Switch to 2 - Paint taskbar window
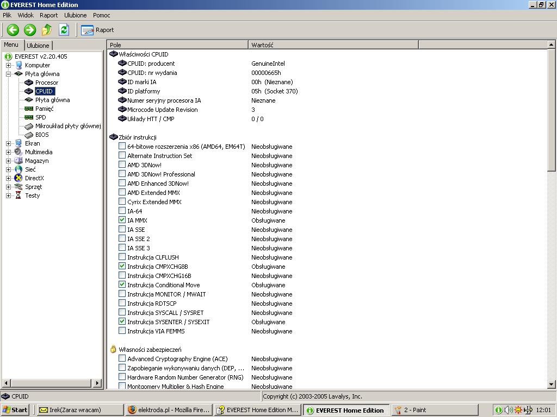Screen dimensions: 557x417 (x=435, y=410)
